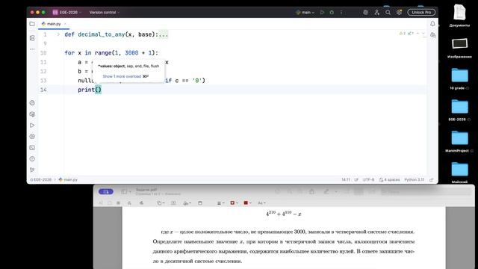478x269 pixels.
Task: Toggle read-only lock icon in status bar
Action: [x=432, y=179]
